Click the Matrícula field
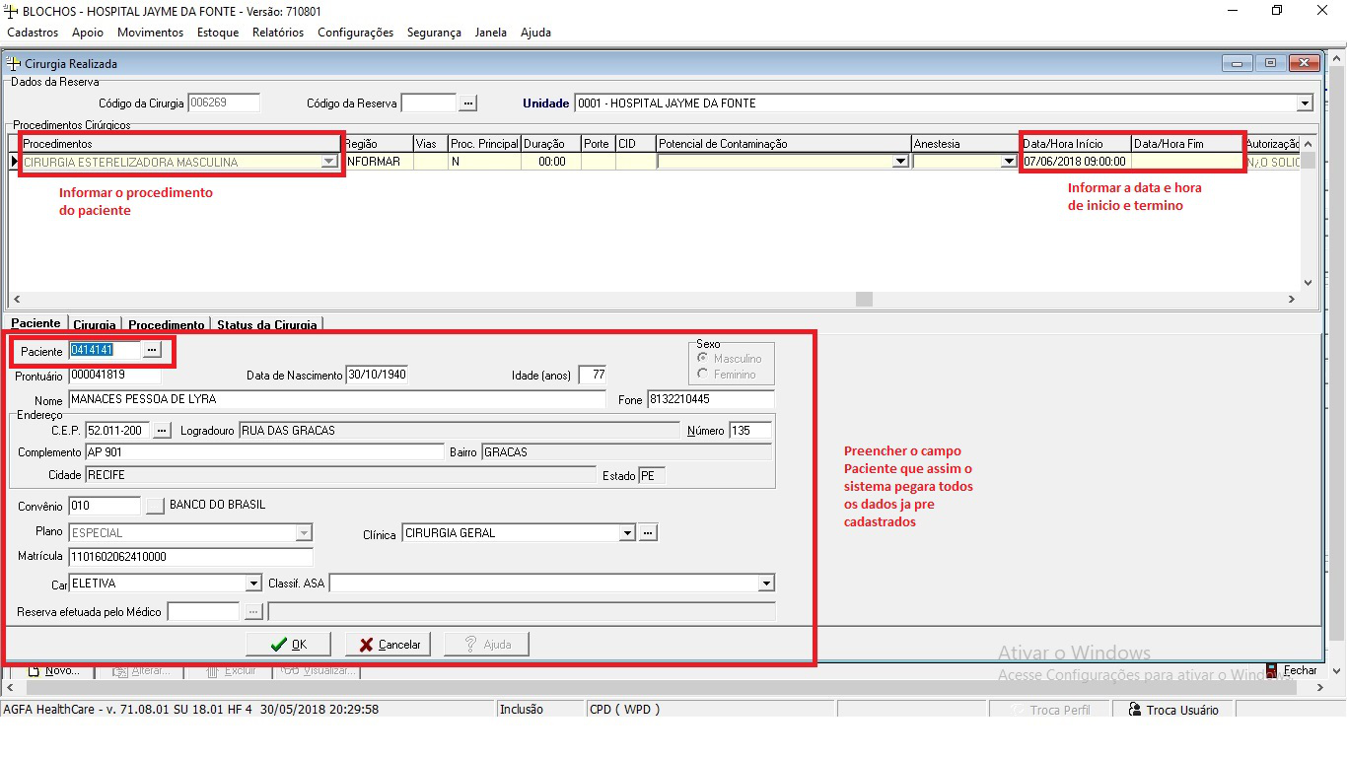This screenshot has height=757, width=1347. [x=190, y=557]
